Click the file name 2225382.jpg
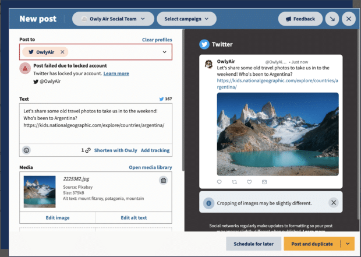Viewport: 361px width, 257px height. coord(76,179)
